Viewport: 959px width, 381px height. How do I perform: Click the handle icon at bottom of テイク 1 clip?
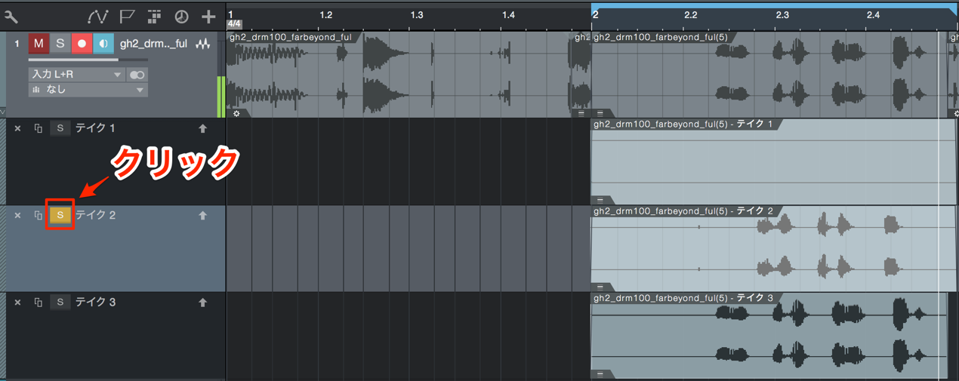click(x=600, y=200)
